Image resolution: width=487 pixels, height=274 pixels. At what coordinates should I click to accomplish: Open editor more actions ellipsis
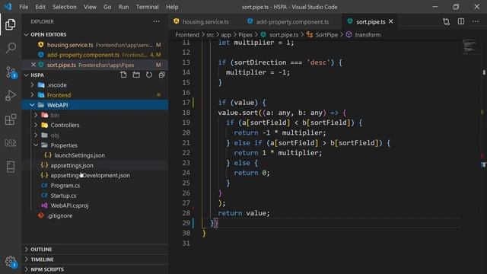(476, 21)
